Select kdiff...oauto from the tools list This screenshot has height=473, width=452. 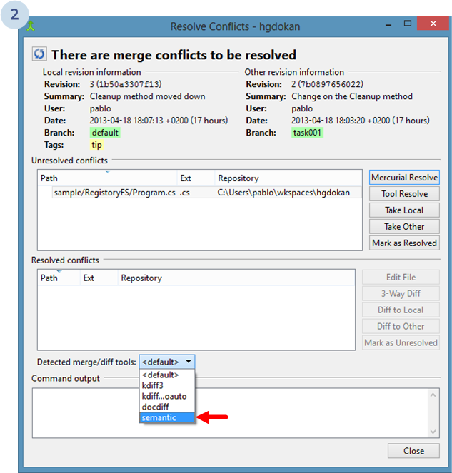pyautogui.click(x=166, y=396)
